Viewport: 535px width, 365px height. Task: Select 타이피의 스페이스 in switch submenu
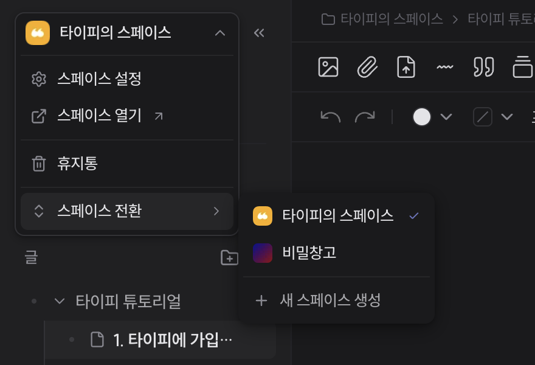pos(336,216)
